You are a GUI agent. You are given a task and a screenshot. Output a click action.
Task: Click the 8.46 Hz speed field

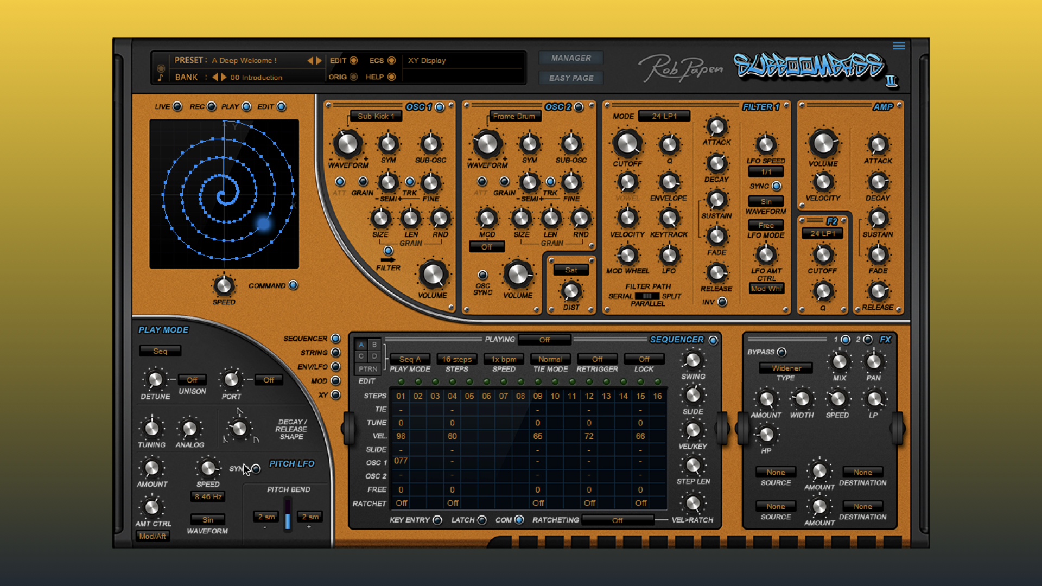[208, 496]
